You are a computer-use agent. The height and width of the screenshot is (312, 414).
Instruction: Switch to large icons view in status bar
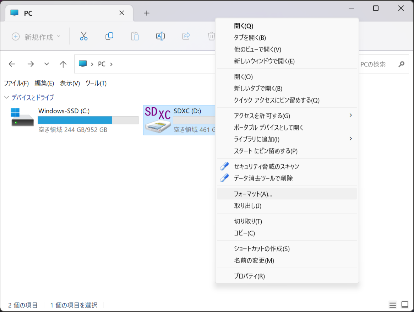405,305
